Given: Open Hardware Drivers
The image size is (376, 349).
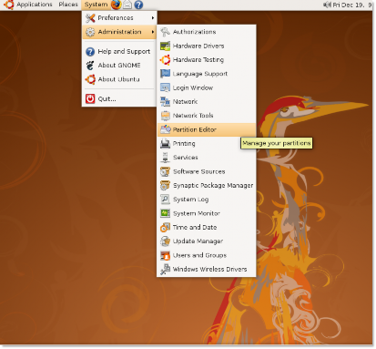Looking at the screenshot, I should point(207,46).
